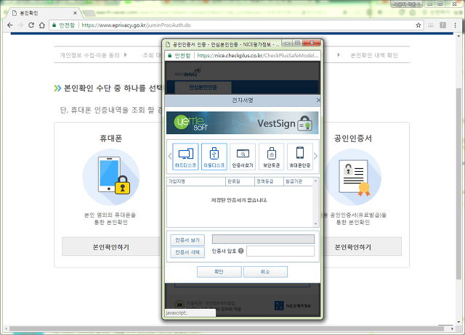The image size is (465, 335).
Task: Click the NICE아이디 logo in popup
Action: tap(187, 73)
